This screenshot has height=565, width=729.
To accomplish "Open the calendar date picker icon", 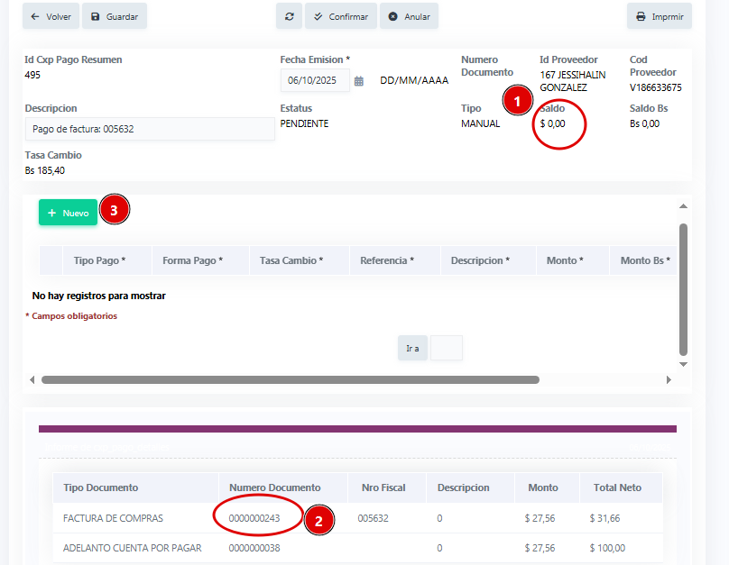I will pyautogui.click(x=359, y=81).
